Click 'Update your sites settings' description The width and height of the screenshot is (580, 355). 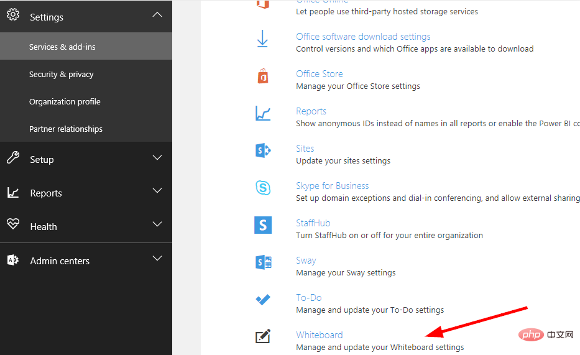343,161
